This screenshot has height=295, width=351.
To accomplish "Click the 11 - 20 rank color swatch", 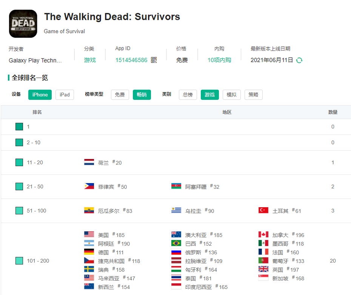I will (19, 162).
